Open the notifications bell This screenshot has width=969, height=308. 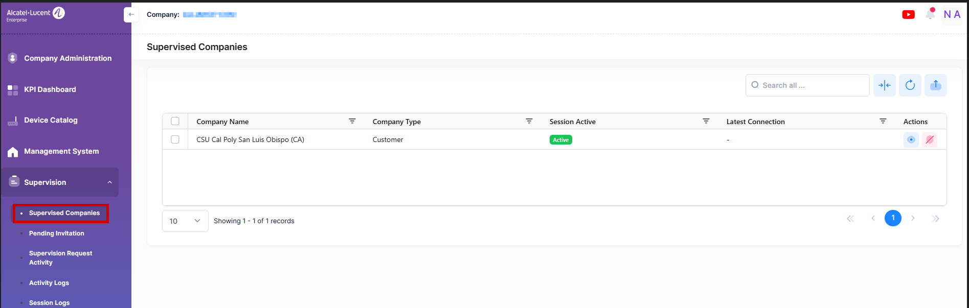(x=930, y=14)
